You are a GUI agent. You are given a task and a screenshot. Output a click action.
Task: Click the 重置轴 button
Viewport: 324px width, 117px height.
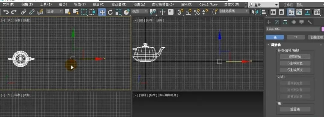click(295, 109)
